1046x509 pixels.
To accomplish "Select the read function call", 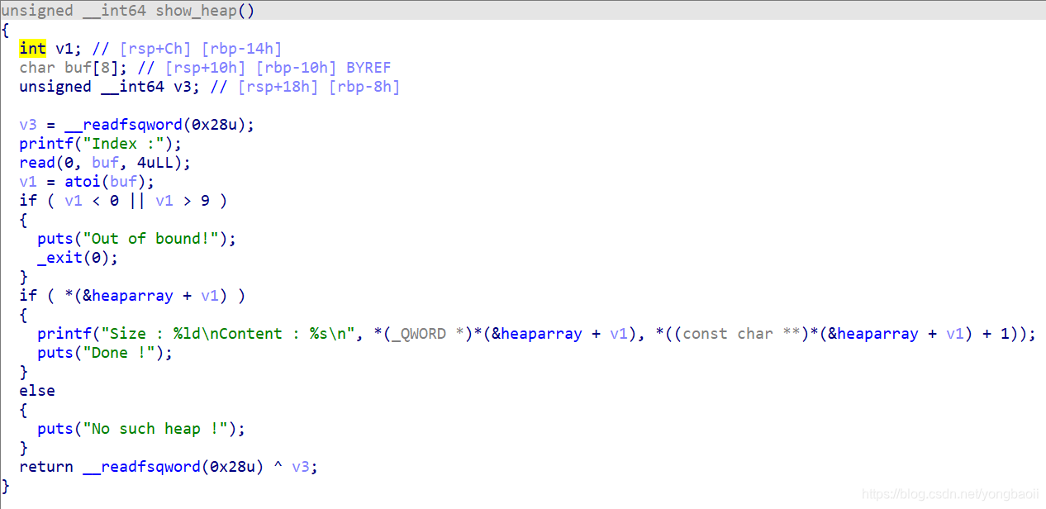I will 37,163.
